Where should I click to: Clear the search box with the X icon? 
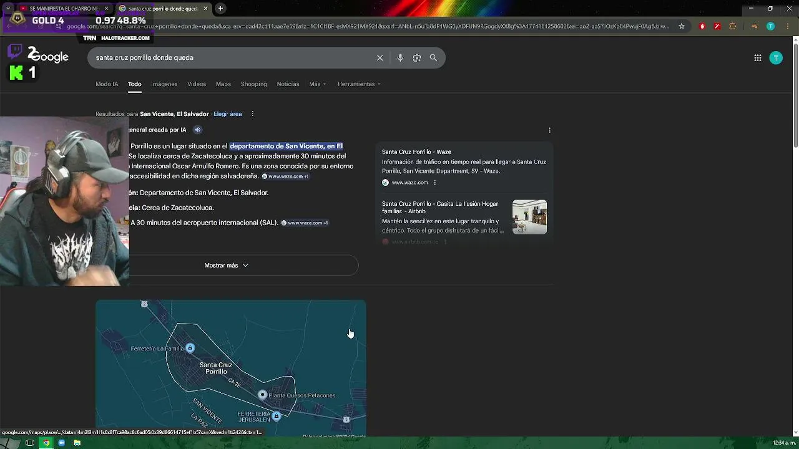(x=380, y=57)
